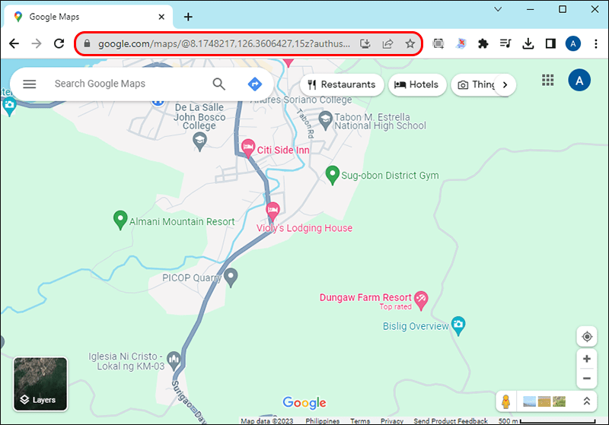Click the Violy's Lodging House pin
Image resolution: width=609 pixels, height=425 pixels.
click(x=273, y=211)
